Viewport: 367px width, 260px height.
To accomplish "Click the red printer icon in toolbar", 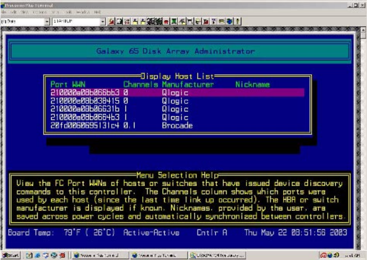I will pyautogui.click(x=167, y=21).
